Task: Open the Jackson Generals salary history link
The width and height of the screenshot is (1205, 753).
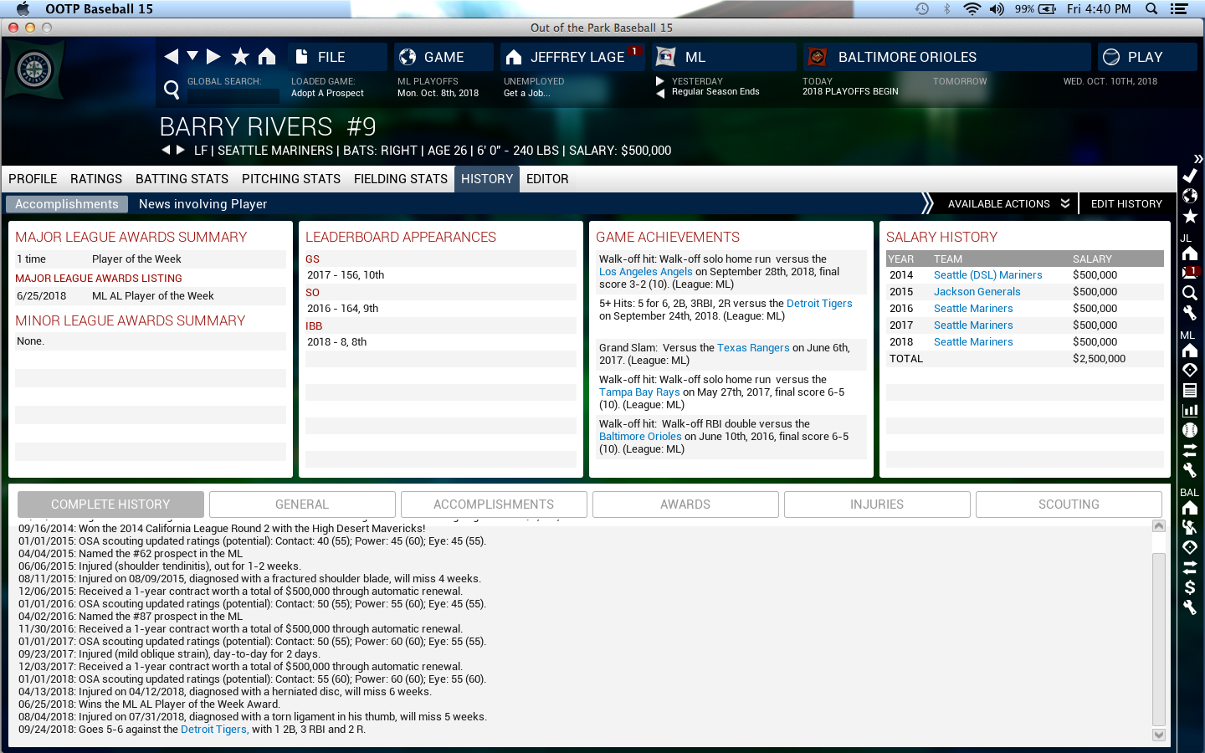Action: click(977, 292)
